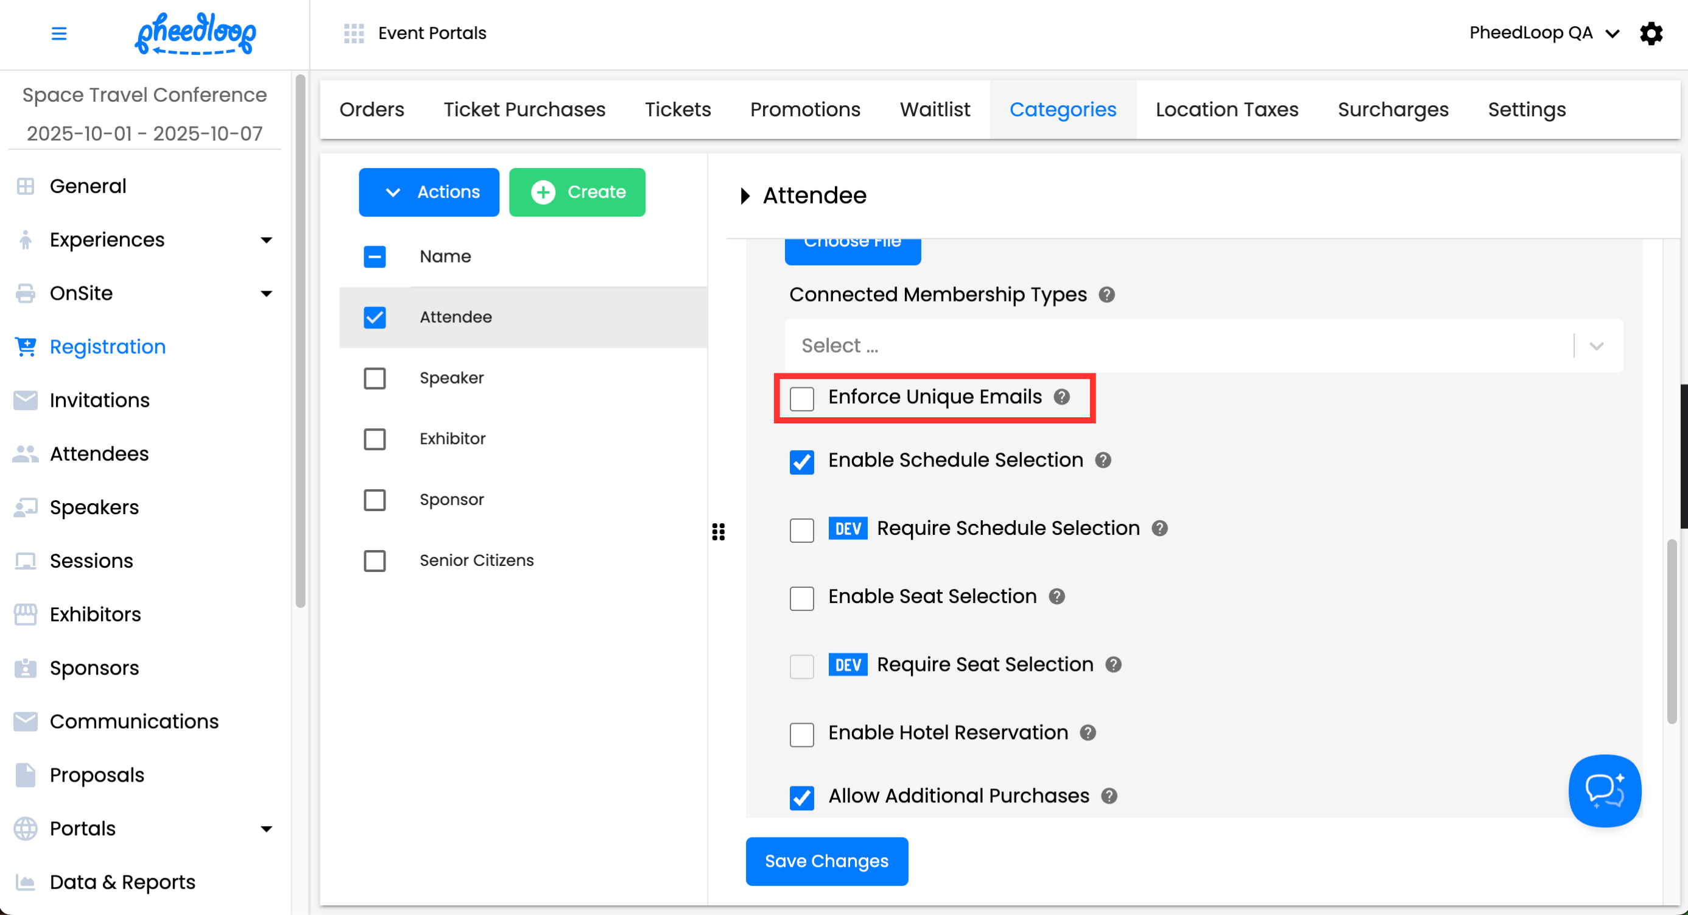This screenshot has height=915, width=1688.
Task: Click the left sidebar scrollbar
Action: pos(300,341)
